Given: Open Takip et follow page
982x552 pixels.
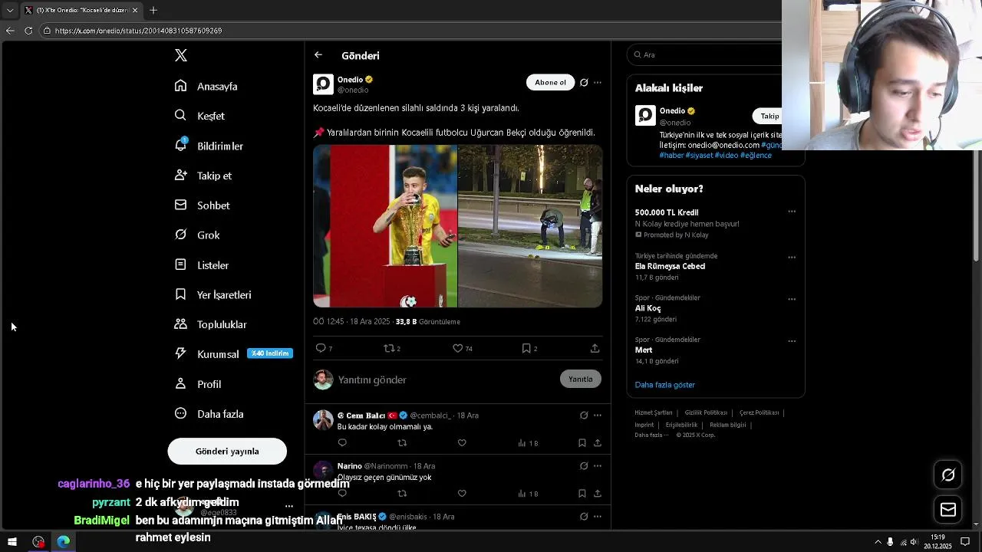Looking at the screenshot, I should tap(203, 176).
